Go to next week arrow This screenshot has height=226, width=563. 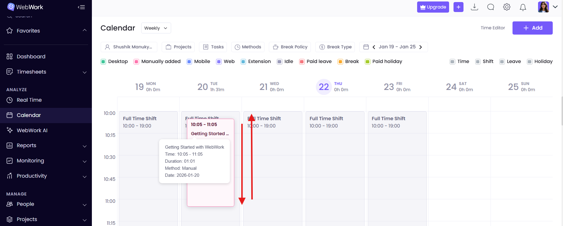[421, 47]
